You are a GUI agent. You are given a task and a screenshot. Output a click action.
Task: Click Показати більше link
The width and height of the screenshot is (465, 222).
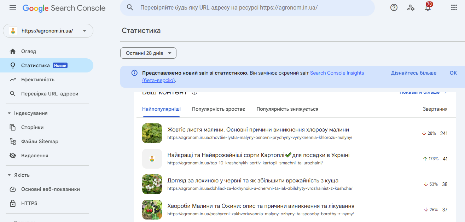(x=423, y=93)
